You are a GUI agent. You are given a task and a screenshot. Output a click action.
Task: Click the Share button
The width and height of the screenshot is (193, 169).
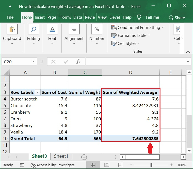[x=177, y=18]
